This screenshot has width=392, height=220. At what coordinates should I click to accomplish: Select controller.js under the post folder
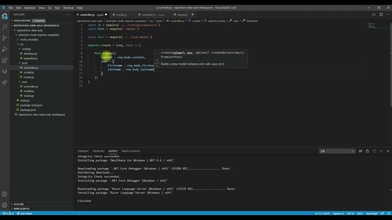[x=31, y=68]
